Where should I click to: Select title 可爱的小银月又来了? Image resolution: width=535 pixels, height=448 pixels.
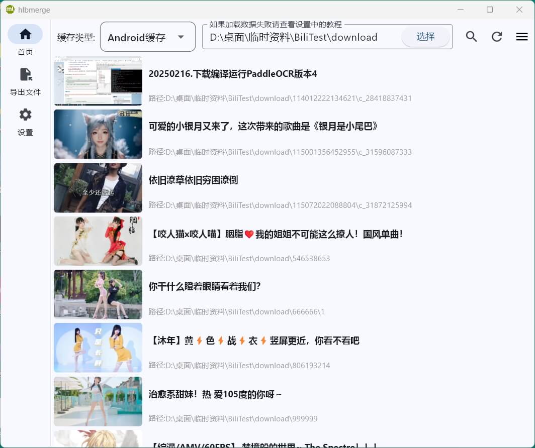263,127
